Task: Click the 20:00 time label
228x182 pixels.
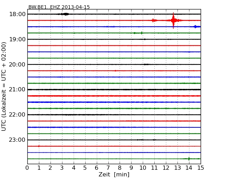Action: point(17,64)
